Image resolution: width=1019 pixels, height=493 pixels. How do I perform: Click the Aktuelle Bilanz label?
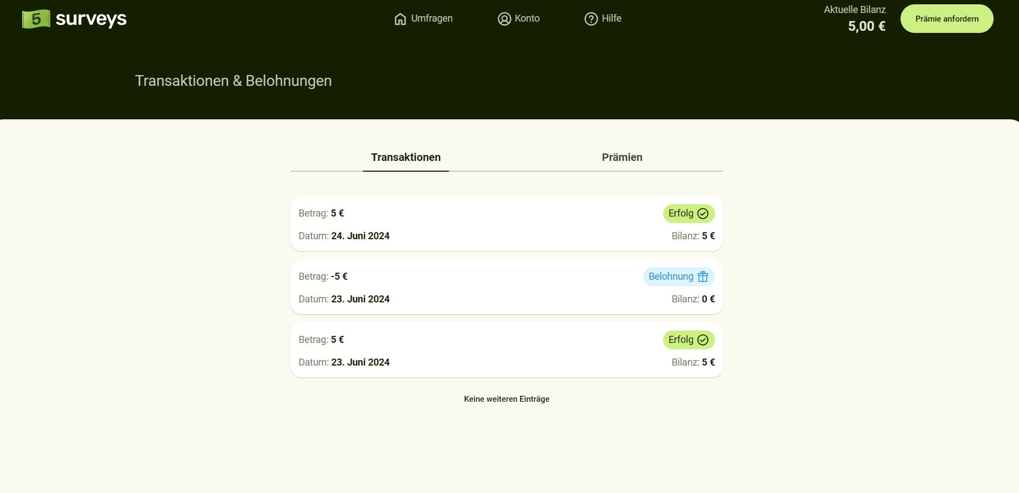[855, 10]
